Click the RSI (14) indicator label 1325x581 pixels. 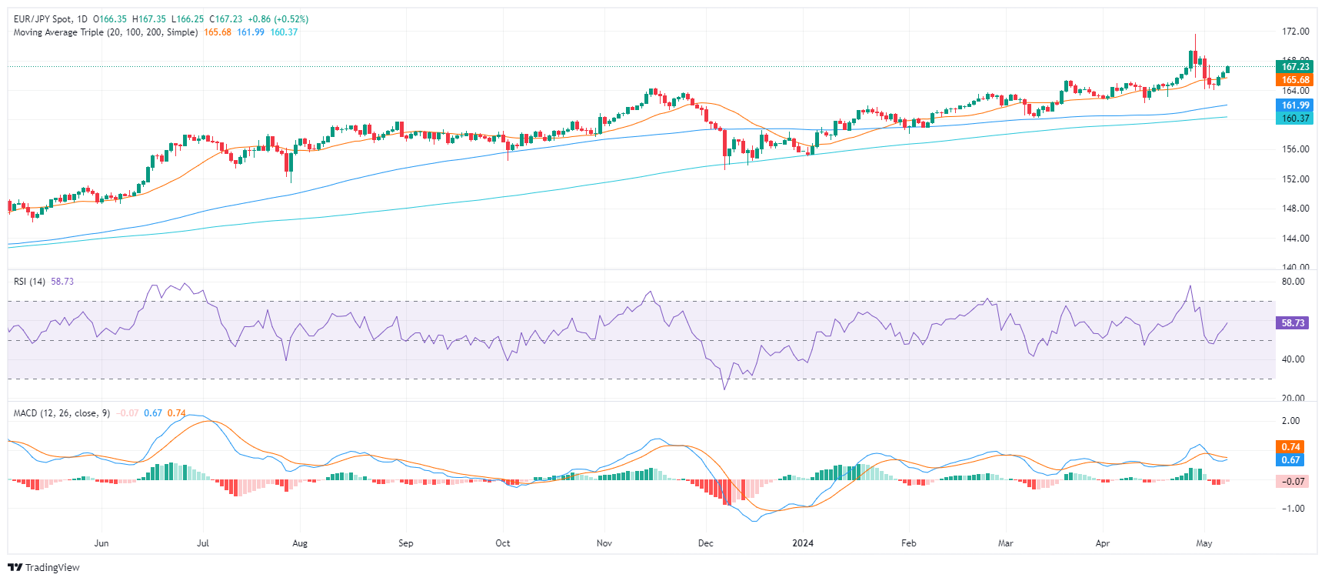click(29, 282)
